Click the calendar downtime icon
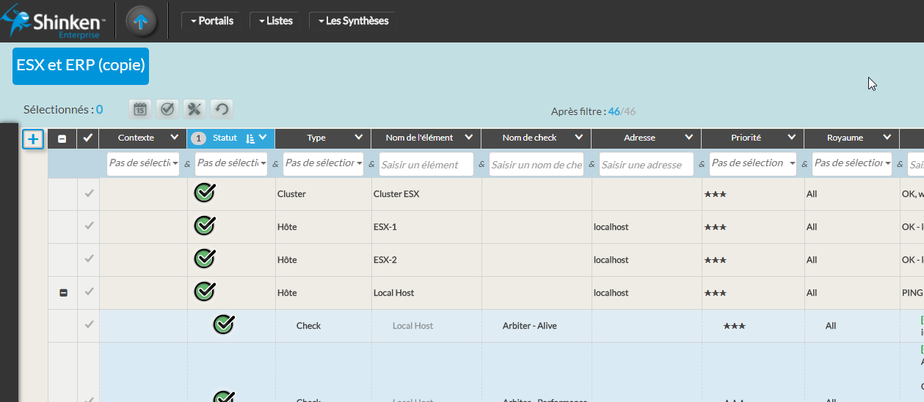 point(140,109)
